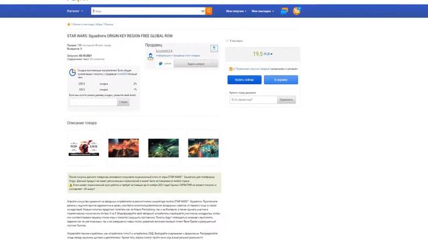Viewport: 428px width, 240px height.
Task: Click the Купить сейчас button
Action: [x=244, y=80]
